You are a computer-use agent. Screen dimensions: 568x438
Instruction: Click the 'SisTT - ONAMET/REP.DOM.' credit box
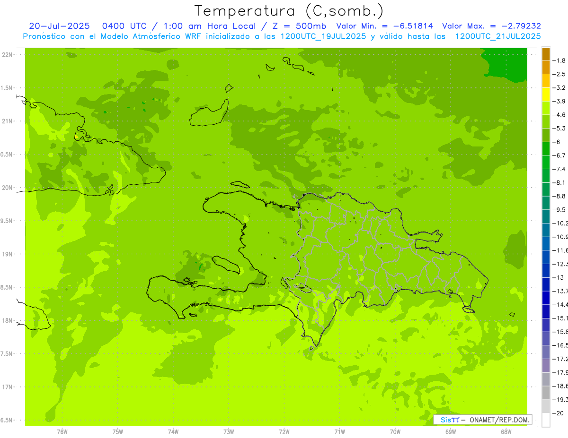click(x=483, y=420)
